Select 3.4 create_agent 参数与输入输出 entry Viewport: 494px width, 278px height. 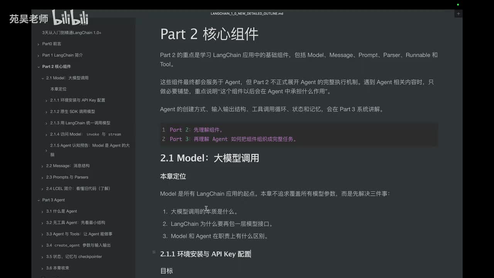click(x=78, y=245)
